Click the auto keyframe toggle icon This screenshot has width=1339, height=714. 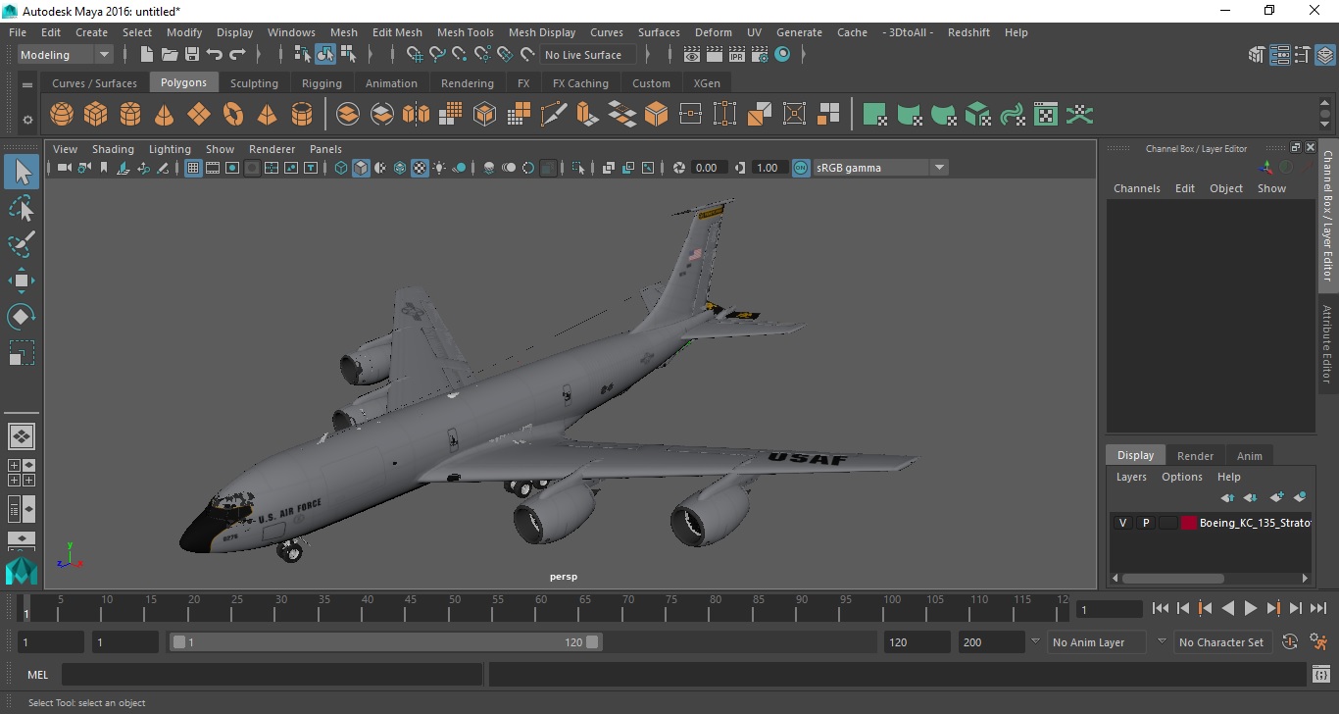[1290, 642]
